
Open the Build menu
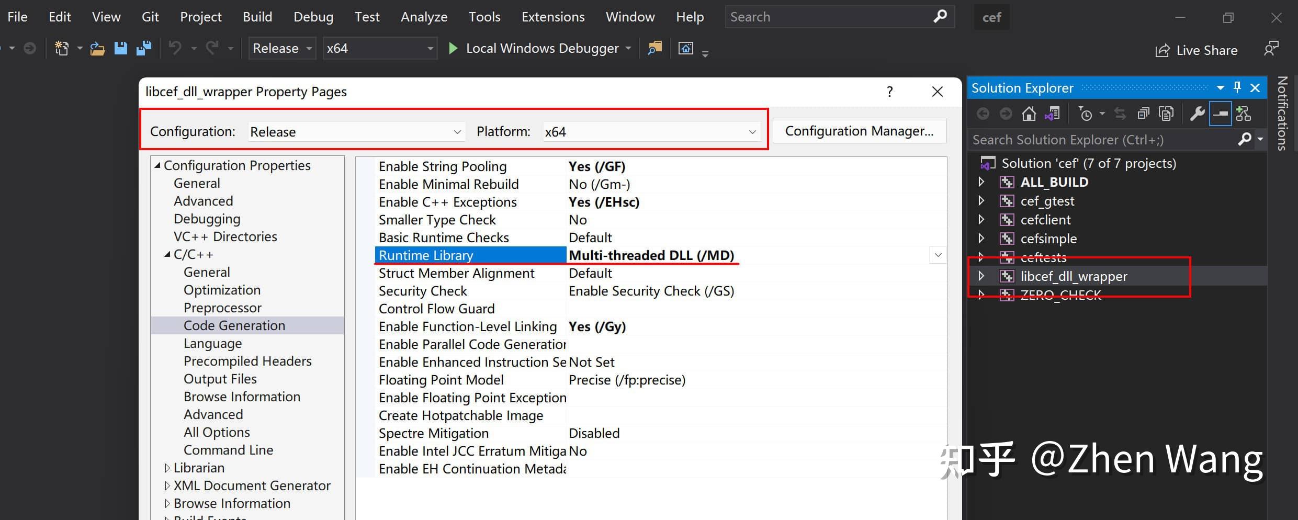[x=257, y=17]
